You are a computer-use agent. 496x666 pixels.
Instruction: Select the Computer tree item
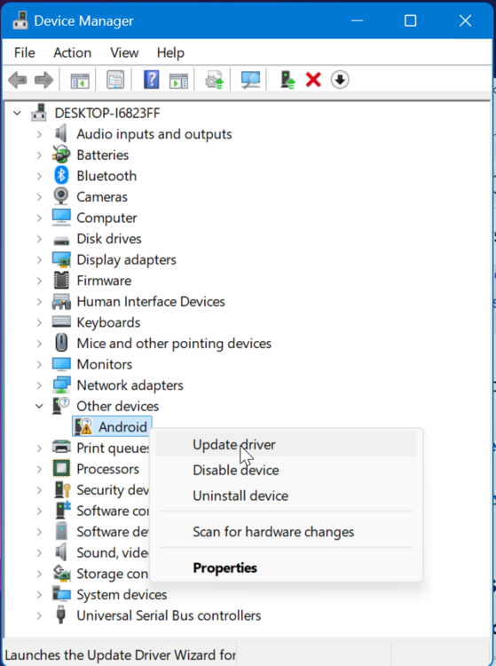(x=107, y=218)
